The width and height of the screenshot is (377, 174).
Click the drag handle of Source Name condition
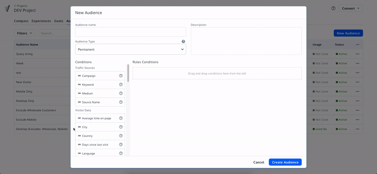pos(79,102)
